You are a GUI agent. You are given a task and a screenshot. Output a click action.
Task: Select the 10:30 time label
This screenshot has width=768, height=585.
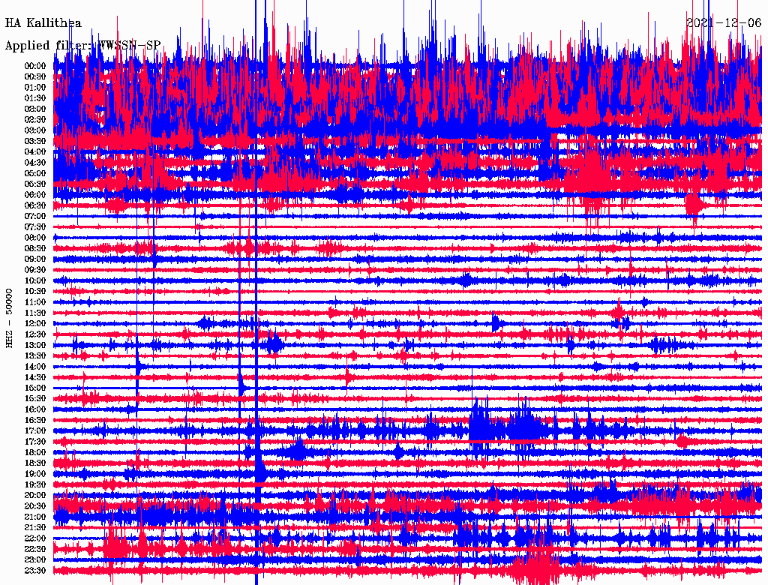pyautogui.click(x=35, y=292)
